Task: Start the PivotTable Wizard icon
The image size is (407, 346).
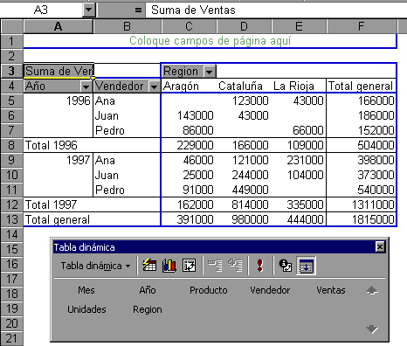Action: click(x=189, y=266)
